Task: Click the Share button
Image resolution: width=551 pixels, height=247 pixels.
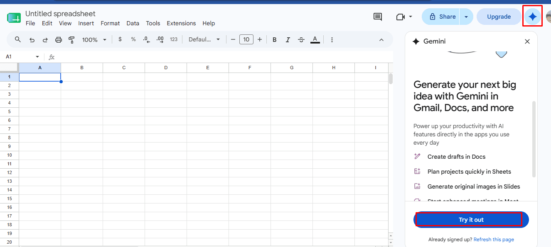Action: pos(442,17)
